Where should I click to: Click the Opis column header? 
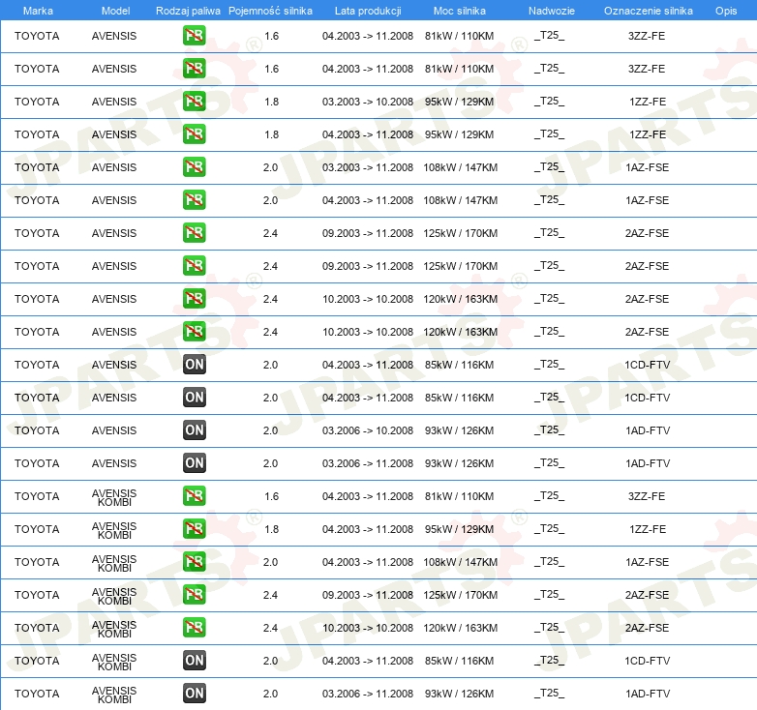pos(726,11)
